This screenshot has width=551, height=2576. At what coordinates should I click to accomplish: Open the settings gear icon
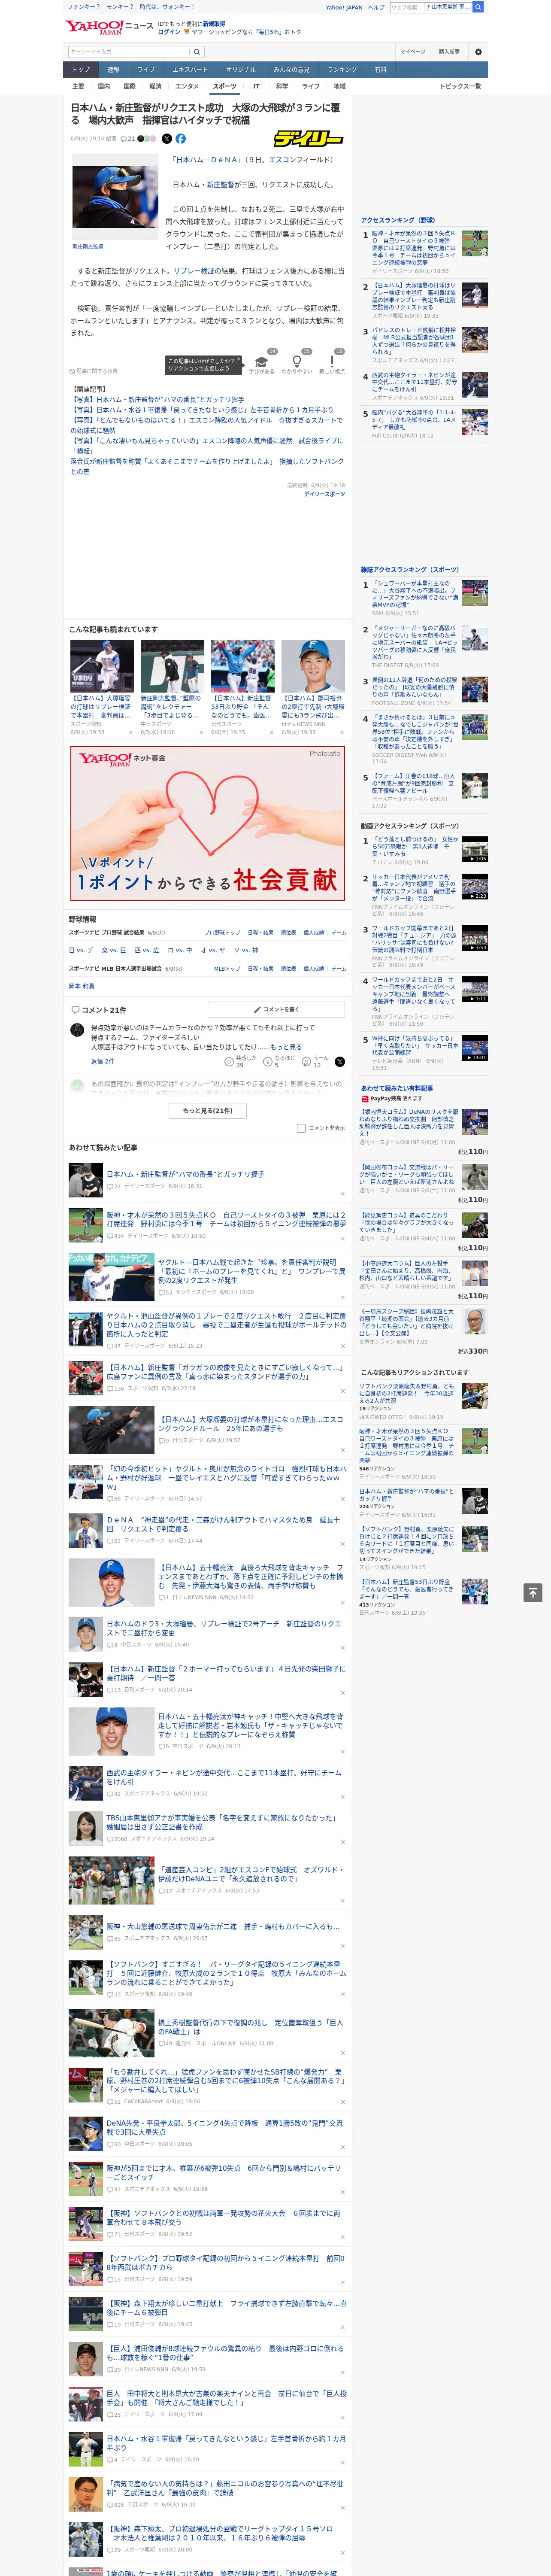478,52
